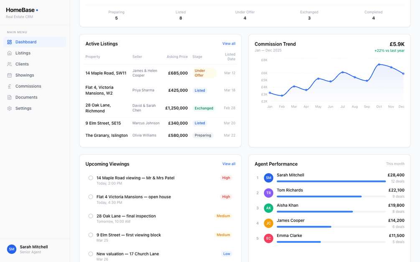
Task: Click the Commissions pound sign icon
Action: click(x=9, y=86)
